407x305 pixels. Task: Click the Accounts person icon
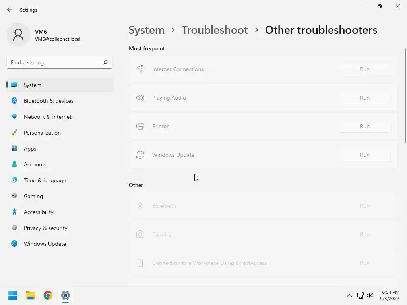[x=15, y=164]
